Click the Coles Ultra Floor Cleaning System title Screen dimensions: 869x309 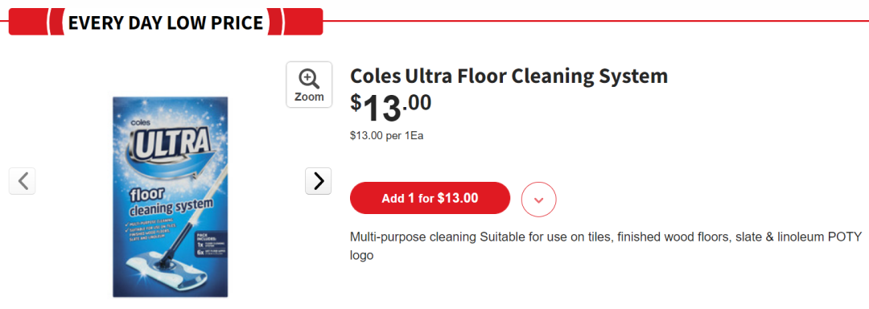509,76
